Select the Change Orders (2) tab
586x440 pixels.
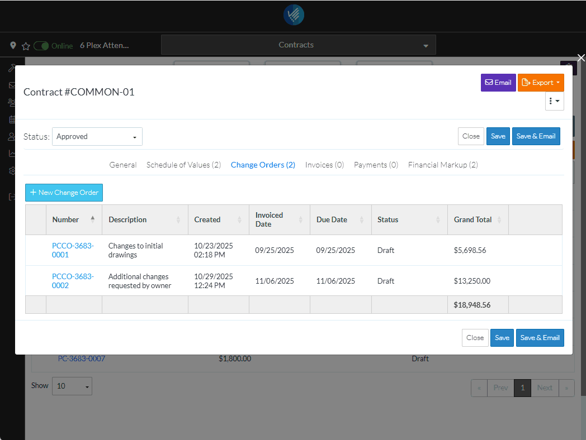click(263, 165)
